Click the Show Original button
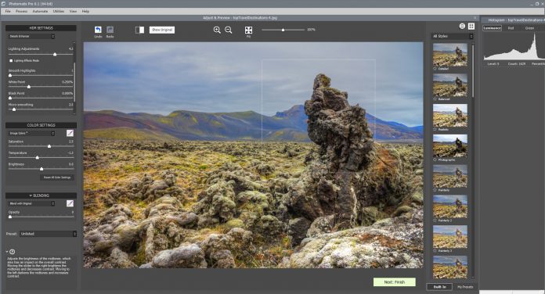Viewport: 545px width, 294px height. point(162,30)
